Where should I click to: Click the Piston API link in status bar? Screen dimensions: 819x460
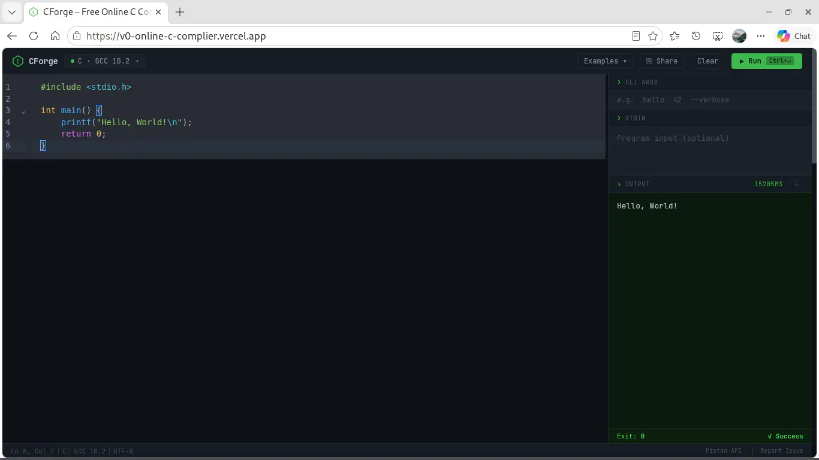coord(723,451)
